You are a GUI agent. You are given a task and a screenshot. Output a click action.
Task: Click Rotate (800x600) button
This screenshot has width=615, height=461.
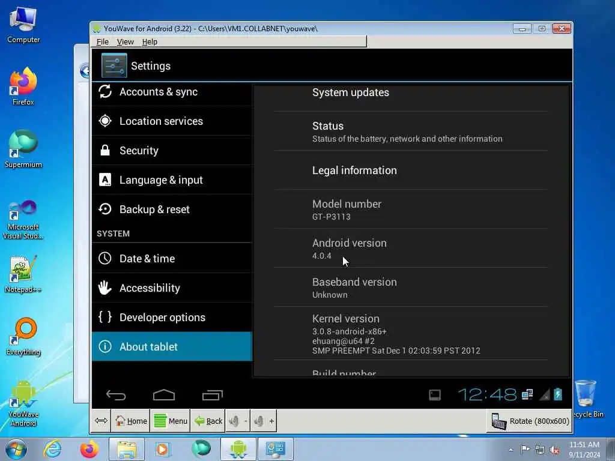pyautogui.click(x=530, y=421)
